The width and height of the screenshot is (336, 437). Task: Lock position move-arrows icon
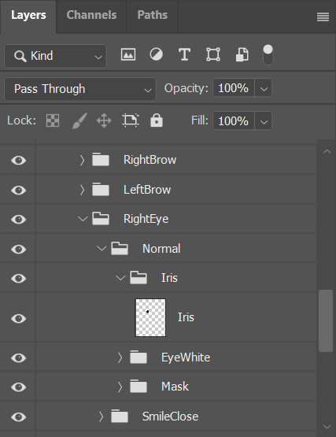pyautogui.click(x=104, y=120)
